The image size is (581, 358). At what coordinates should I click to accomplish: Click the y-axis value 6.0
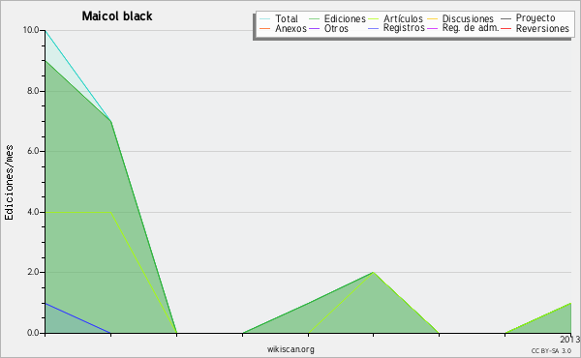click(x=33, y=151)
